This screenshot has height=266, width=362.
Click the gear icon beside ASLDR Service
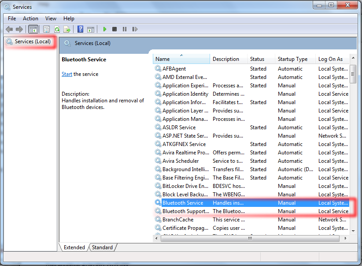tap(158, 127)
